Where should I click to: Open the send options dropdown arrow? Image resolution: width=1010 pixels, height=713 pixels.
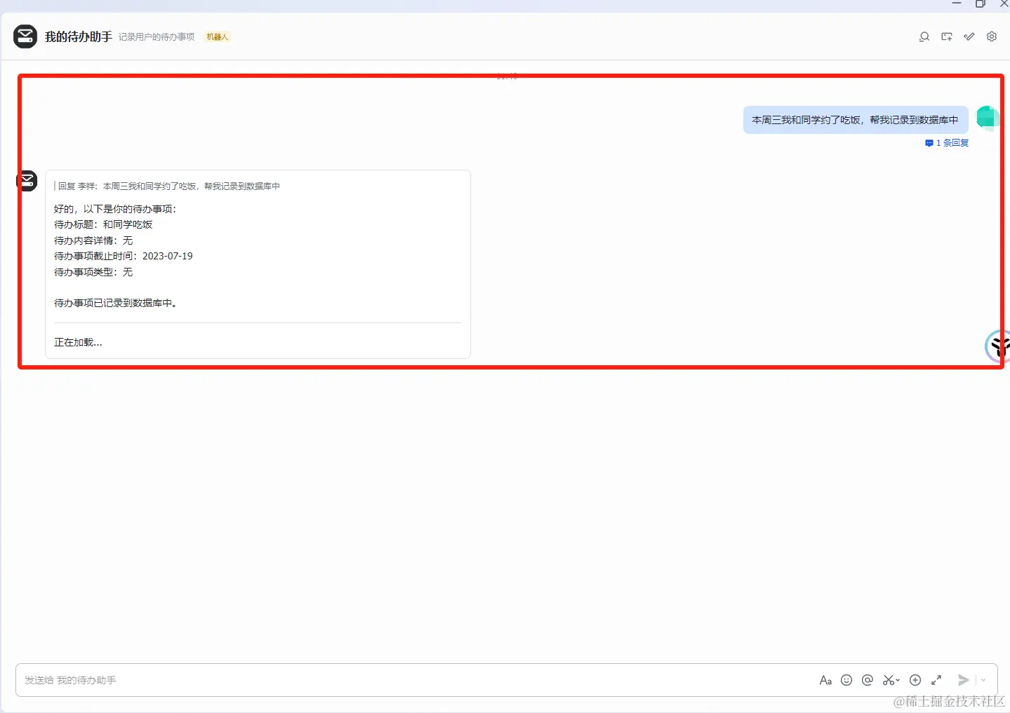(x=983, y=680)
